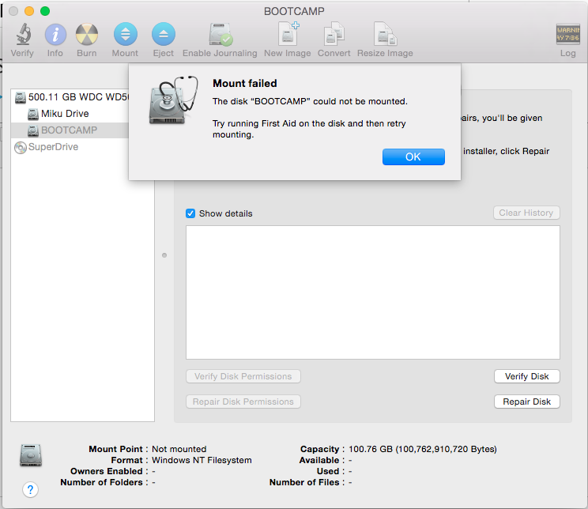Click the stethoscope disk icon in dialog
This screenshot has width=588, height=509.
tap(173, 100)
